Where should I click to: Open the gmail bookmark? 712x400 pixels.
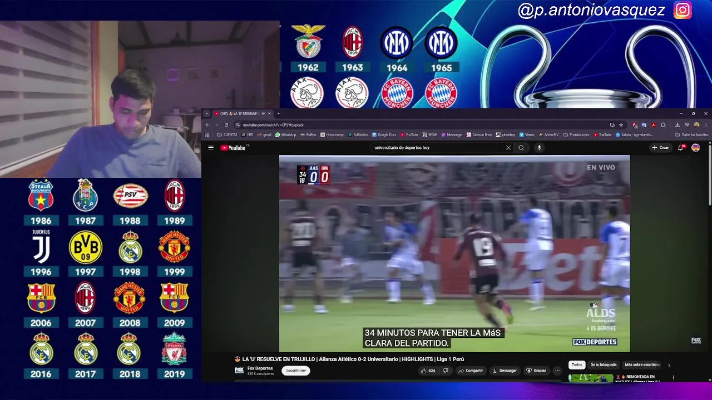(264, 134)
